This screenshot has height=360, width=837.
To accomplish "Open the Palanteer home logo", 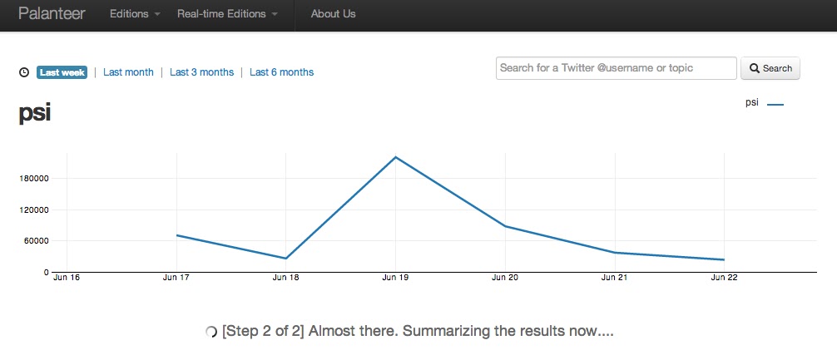I will [x=52, y=14].
